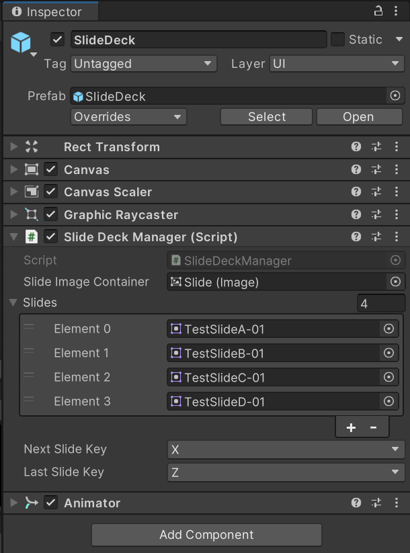Click object picker for Slide Image Container
The height and width of the screenshot is (553, 410).
point(395,282)
